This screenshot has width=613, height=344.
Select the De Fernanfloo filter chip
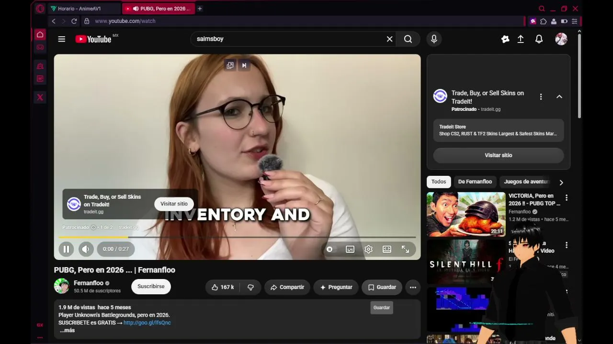pos(475,182)
